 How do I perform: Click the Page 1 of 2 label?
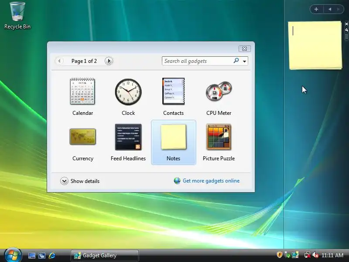[x=84, y=61]
